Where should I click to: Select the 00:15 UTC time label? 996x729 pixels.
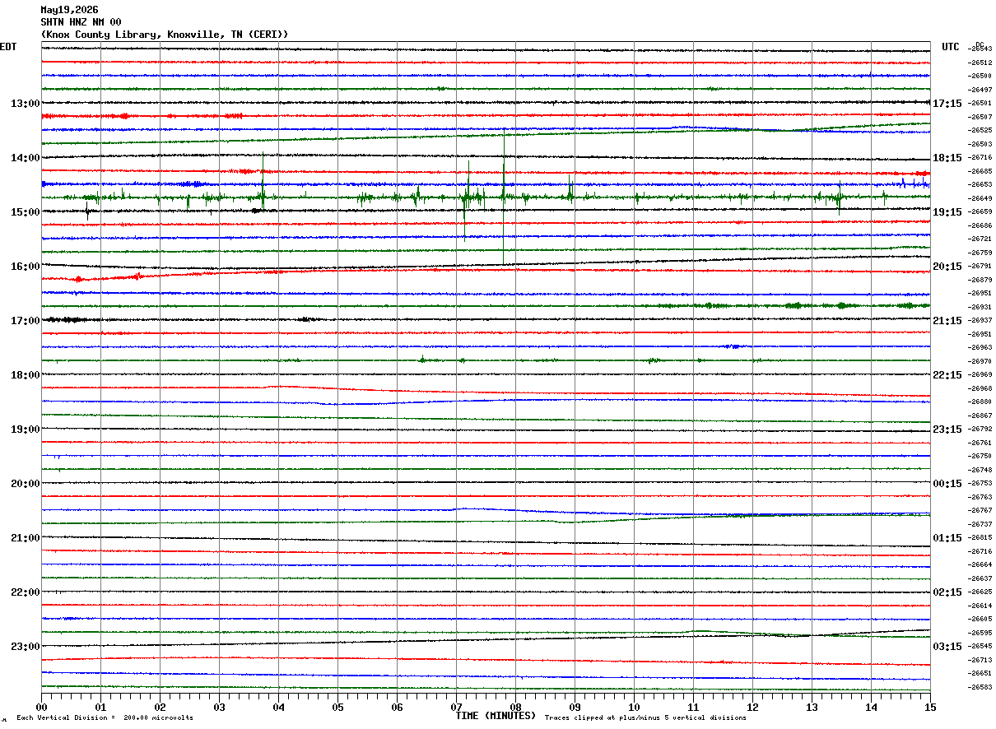coord(947,484)
